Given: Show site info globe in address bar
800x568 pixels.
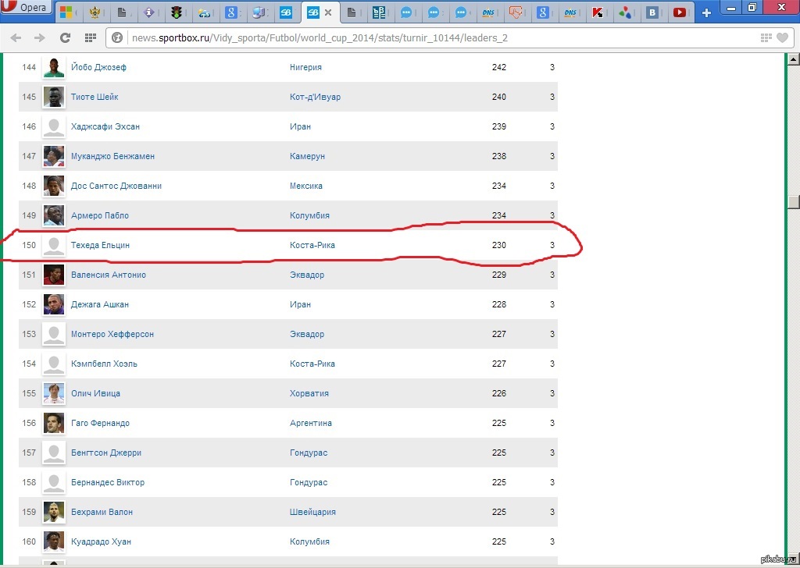Looking at the screenshot, I should [117, 37].
